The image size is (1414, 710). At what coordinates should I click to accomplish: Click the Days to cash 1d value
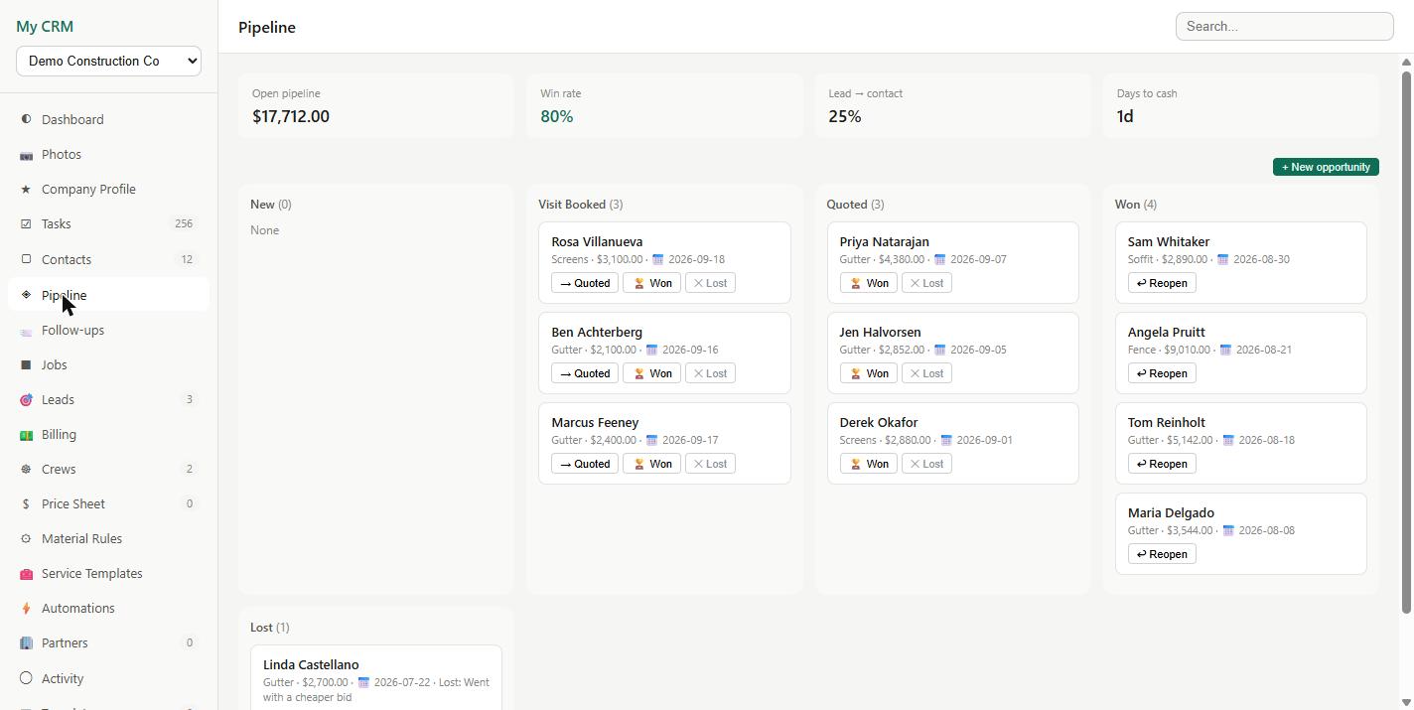click(1125, 116)
